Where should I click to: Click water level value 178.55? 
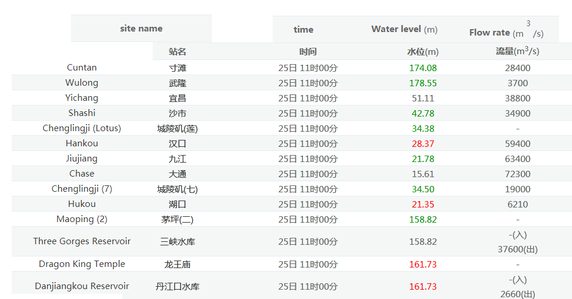tap(423, 83)
